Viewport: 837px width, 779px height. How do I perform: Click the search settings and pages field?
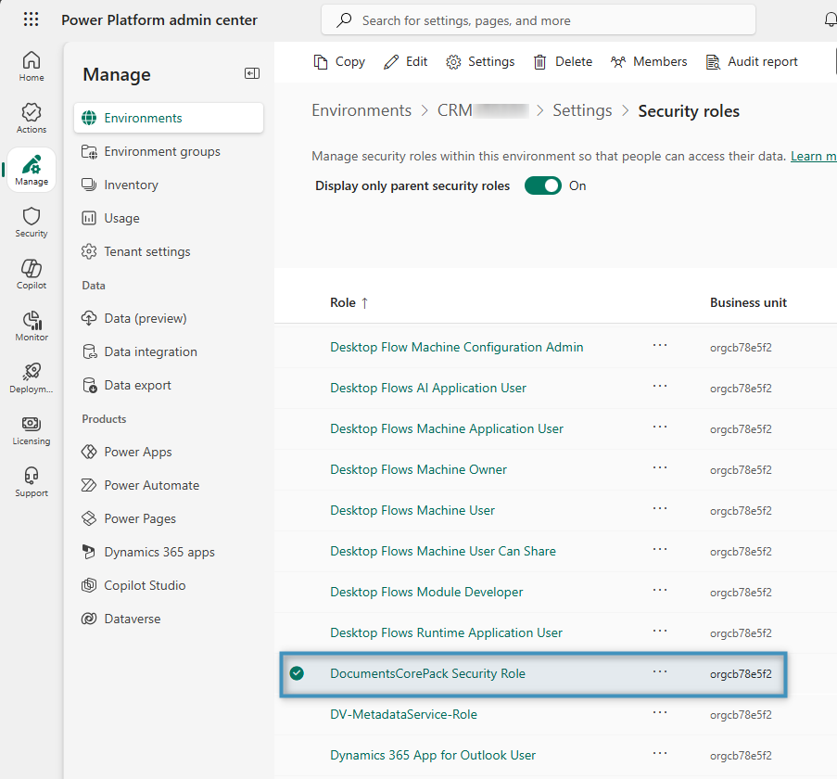[538, 19]
